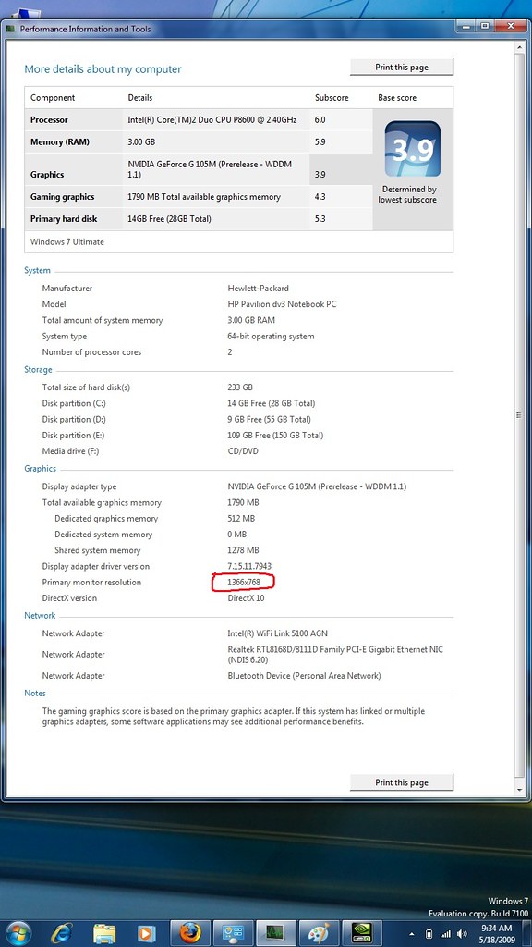Screen dimensions: 532x947
Task: Open the clock showing 9:34 AM
Action: pyautogui.click(x=497, y=934)
